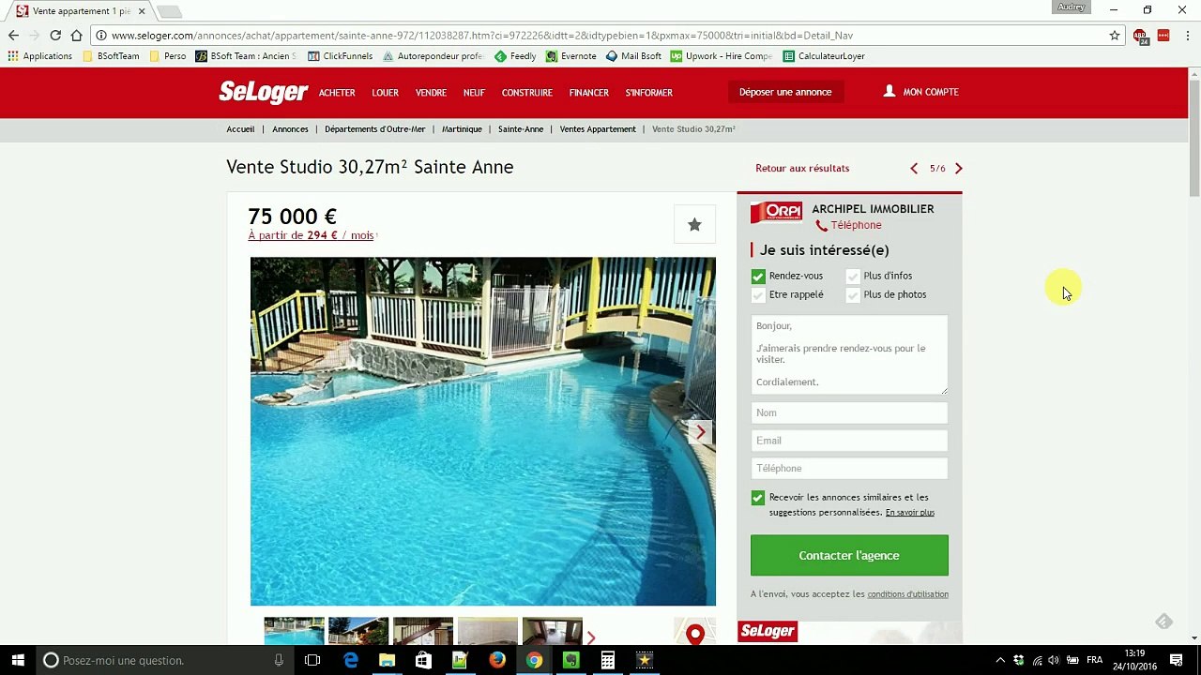The width and height of the screenshot is (1201, 675).
Task: Click Accueil breadcrumb link
Action: [240, 129]
